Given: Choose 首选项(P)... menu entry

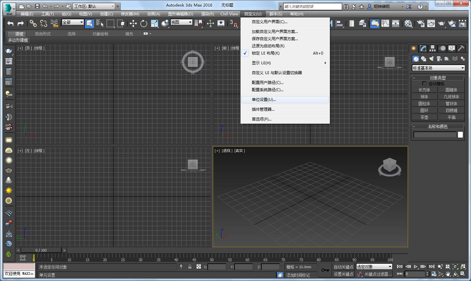Looking at the screenshot, I should pyautogui.click(x=285, y=119).
